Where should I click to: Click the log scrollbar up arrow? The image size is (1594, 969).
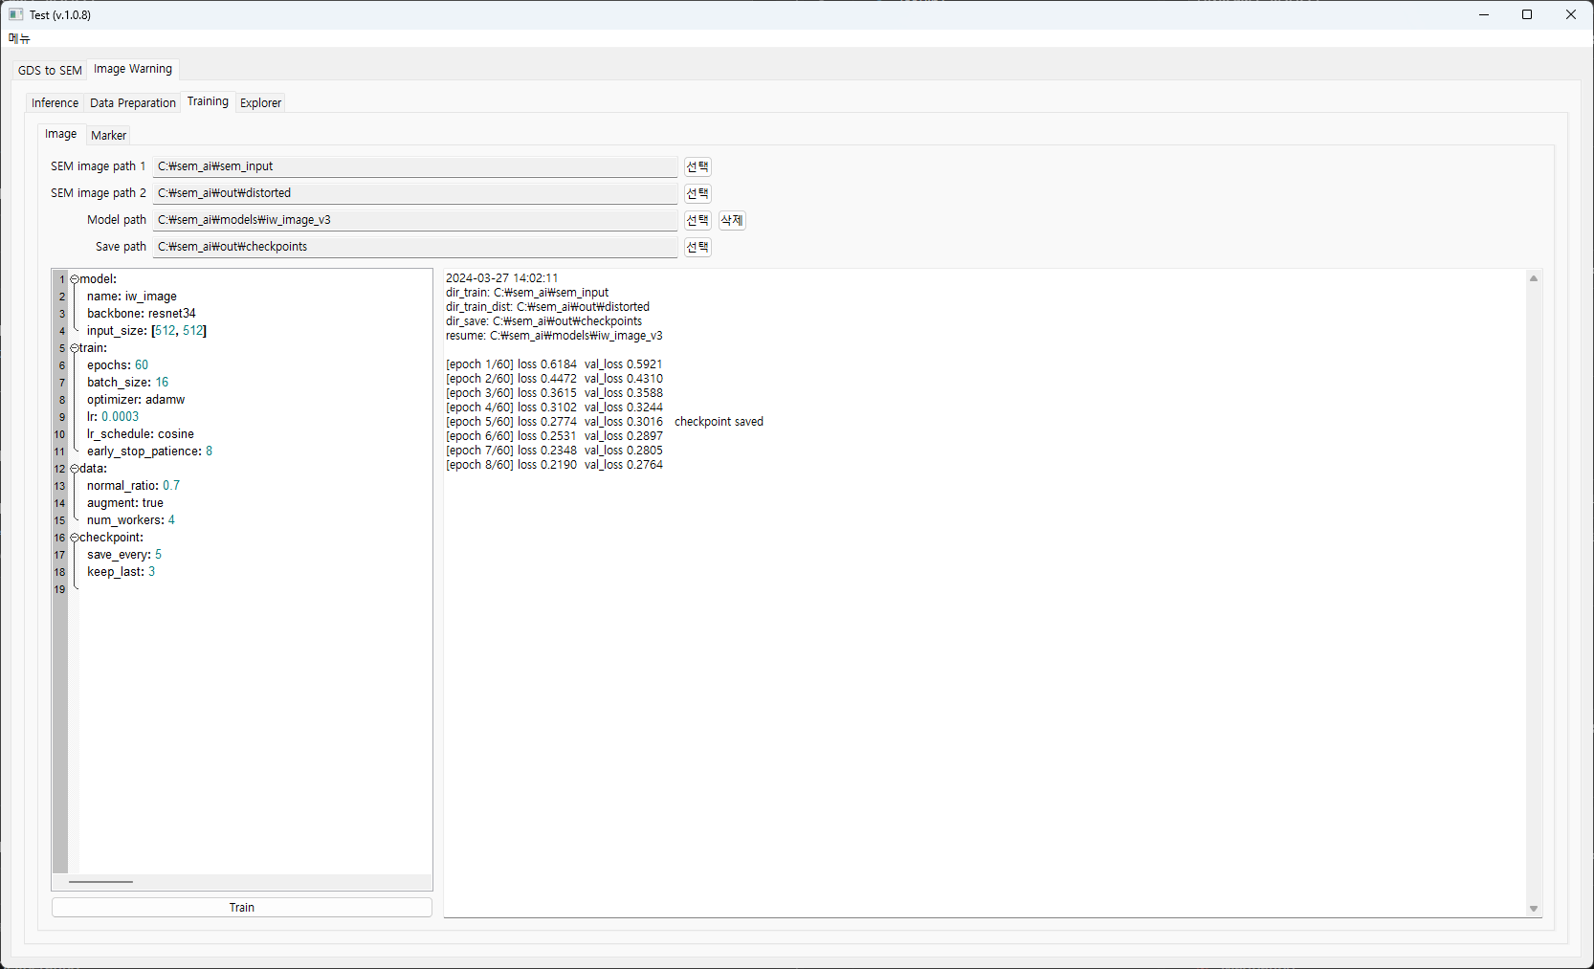coord(1534,278)
